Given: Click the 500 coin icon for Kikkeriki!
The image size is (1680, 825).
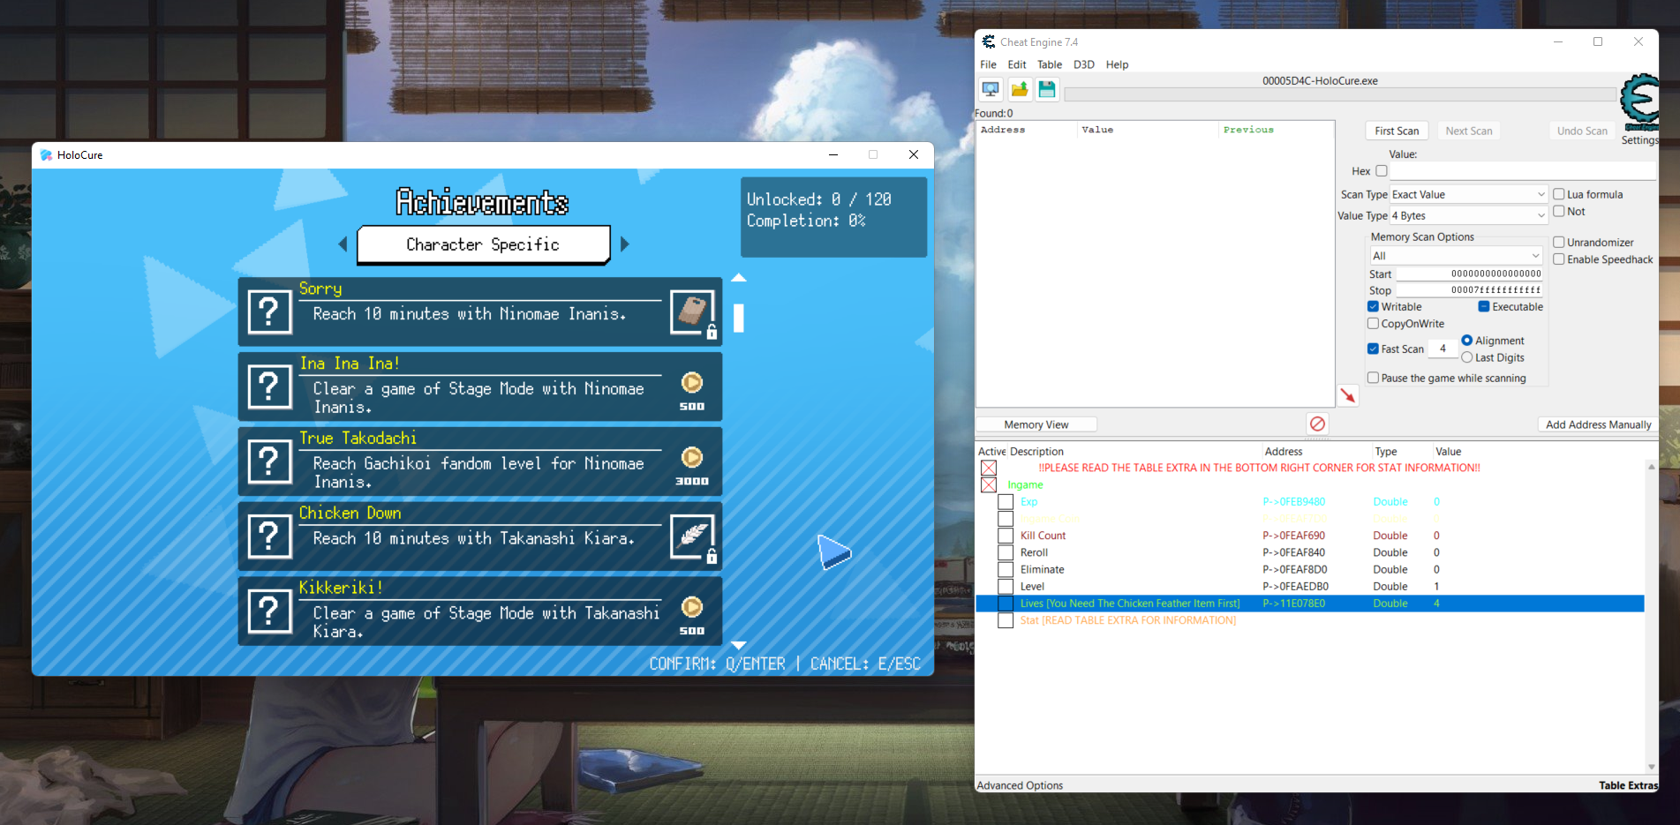Looking at the screenshot, I should click(692, 607).
